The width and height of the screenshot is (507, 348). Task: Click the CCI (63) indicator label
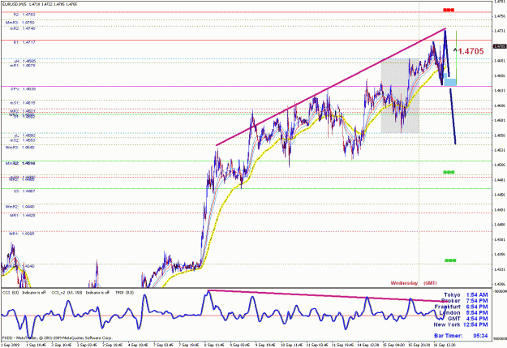click(11, 293)
